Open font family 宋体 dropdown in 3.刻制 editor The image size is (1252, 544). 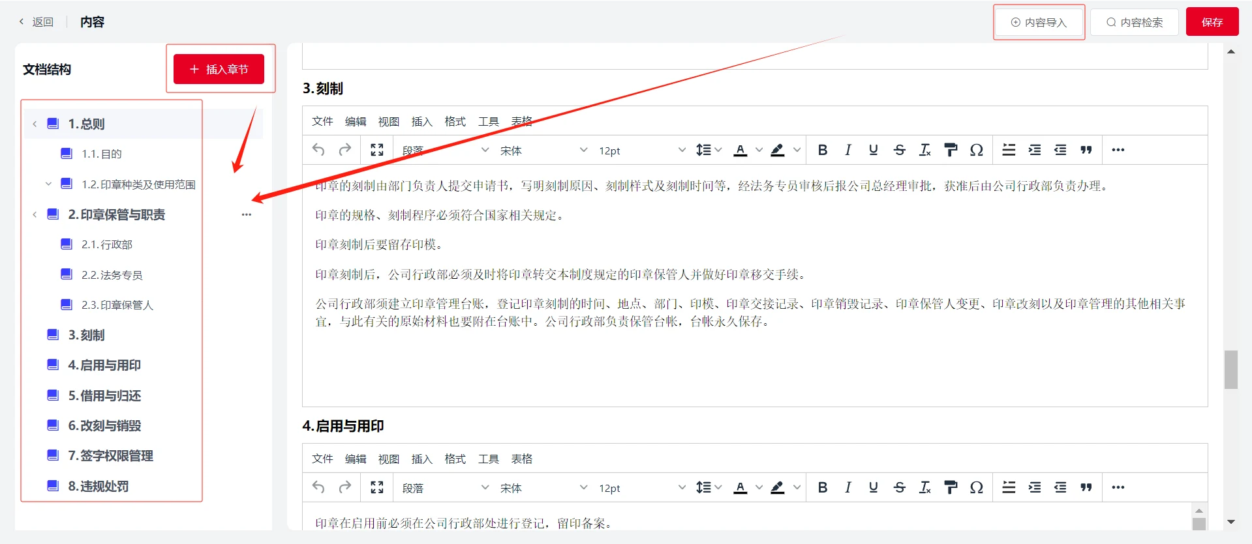(x=543, y=150)
